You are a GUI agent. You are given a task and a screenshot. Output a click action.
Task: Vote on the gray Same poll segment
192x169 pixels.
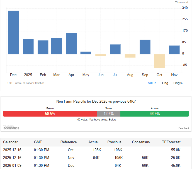[x=109, y=114]
